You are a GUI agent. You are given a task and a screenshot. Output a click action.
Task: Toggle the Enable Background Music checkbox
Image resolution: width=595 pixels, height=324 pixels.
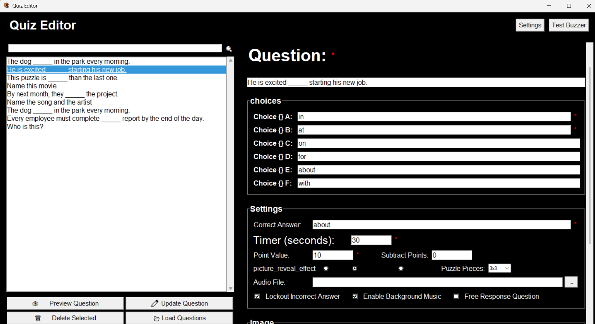point(355,297)
